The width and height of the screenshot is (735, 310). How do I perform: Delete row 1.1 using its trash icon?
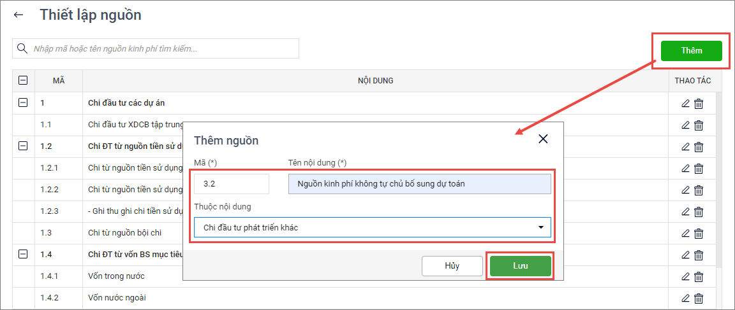[x=699, y=125]
